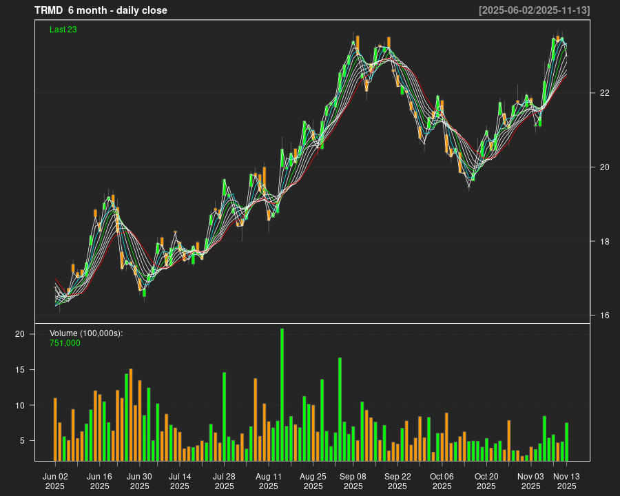Select the Aug 11 2025 date label
The width and height of the screenshot is (620, 496).
click(x=269, y=481)
